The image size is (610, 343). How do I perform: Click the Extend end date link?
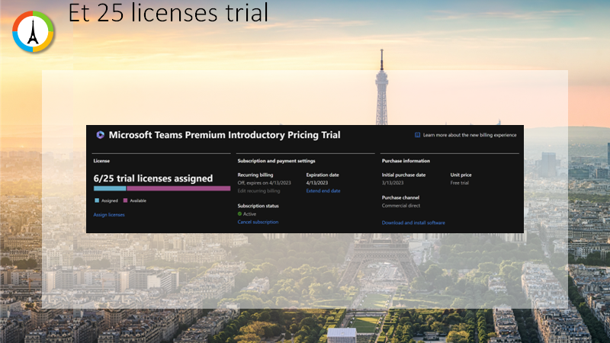(323, 191)
